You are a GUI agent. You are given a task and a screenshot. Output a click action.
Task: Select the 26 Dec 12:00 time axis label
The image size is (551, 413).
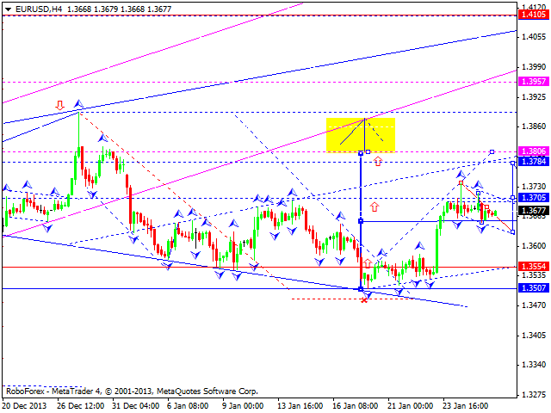point(81,406)
